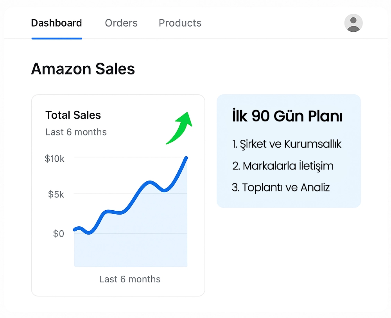Click the Amazon Sales heading
This screenshot has height=318, width=391.
click(83, 69)
